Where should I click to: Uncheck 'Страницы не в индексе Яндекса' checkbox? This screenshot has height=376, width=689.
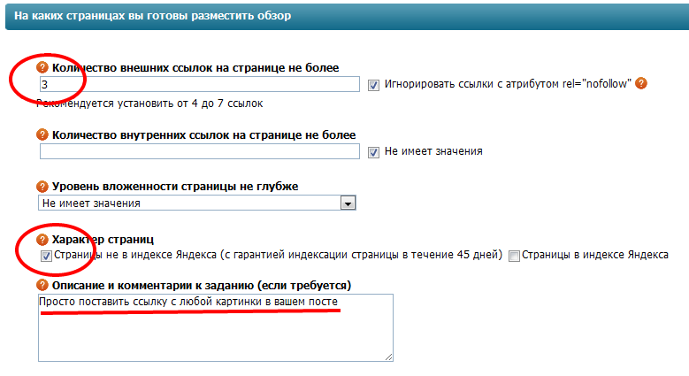pos(46,256)
